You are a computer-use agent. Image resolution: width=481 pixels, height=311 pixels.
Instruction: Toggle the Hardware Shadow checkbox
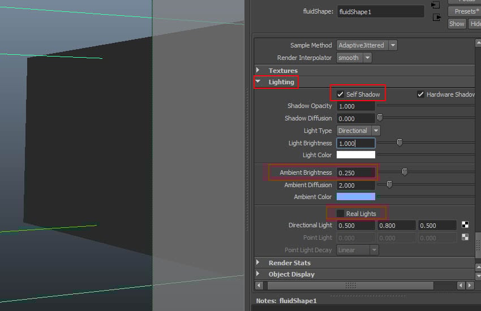tap(420, 94)
